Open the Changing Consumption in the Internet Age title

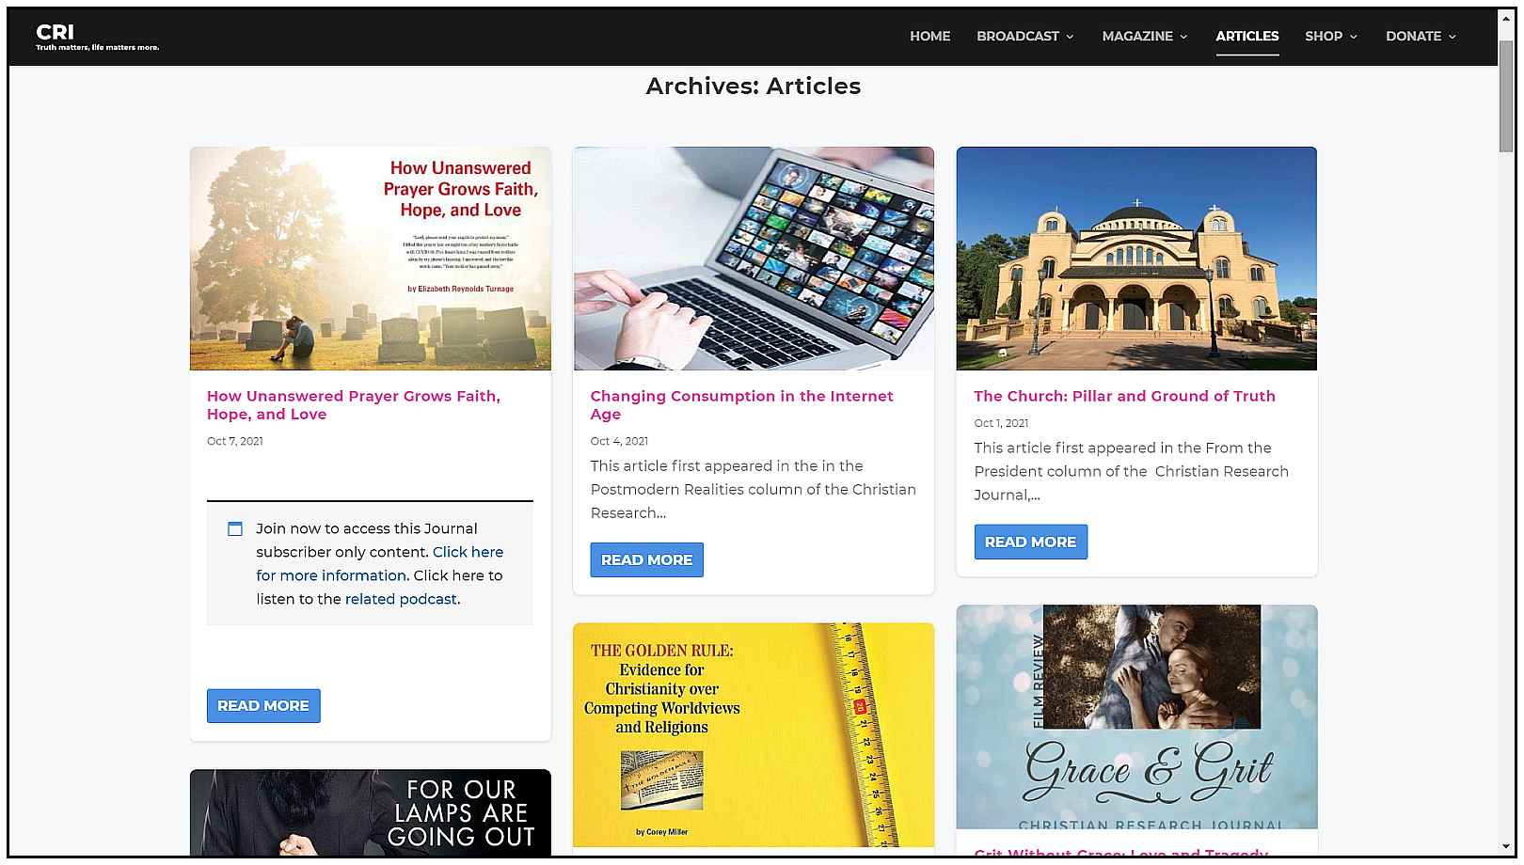741,405
